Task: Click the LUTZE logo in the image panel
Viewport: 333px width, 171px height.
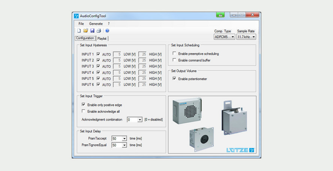Action: pyautogui.click(x=241, y=150)
